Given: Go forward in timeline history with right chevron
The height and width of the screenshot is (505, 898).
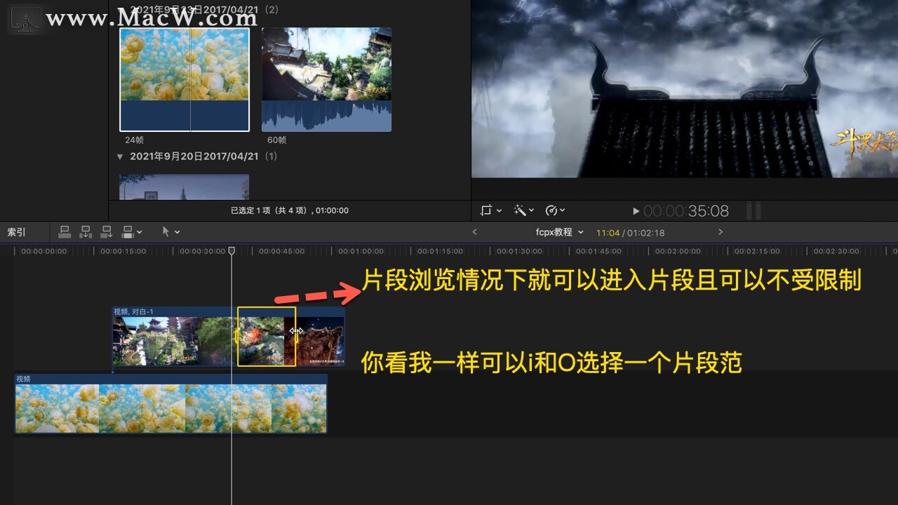Looking at the screenshot, I should coord(720,232).
